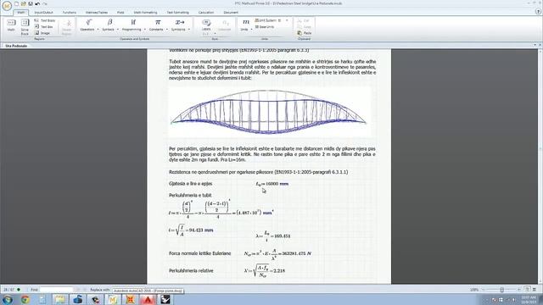543x305 pixels.
Task: Click the Undo icon in quick access toolbar
Action: coord(37,3)
